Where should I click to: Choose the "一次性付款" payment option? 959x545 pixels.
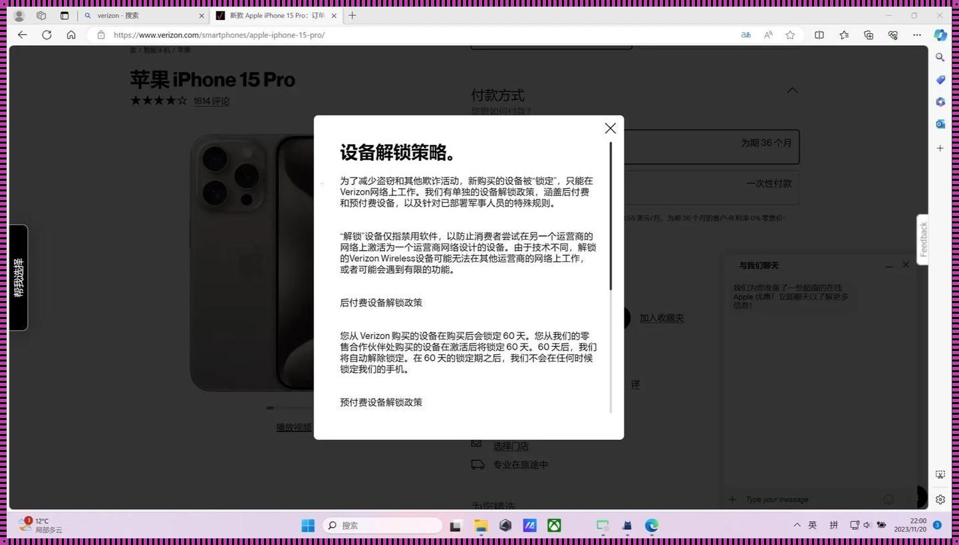click(x=712, y=187)
